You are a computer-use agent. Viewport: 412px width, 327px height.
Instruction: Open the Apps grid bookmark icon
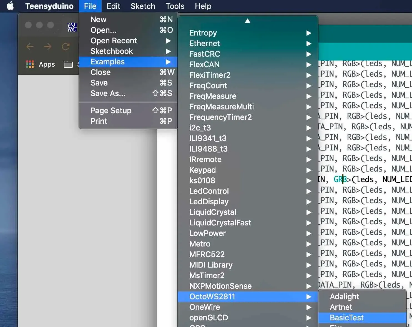click(30, 64)
